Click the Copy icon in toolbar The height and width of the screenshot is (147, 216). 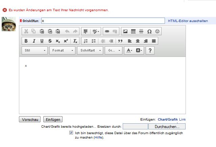(x=33, y=31)
